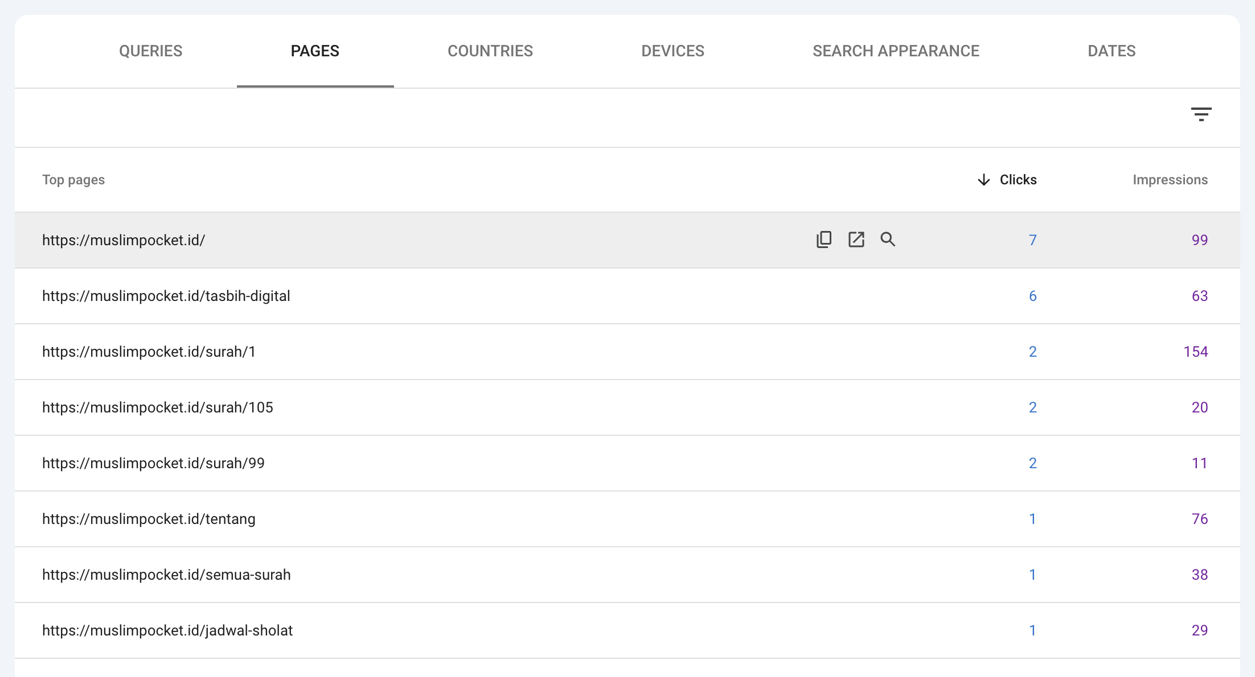Select the row https://muslimpocket.id/surah/1
This screenshot has height=677, width=1255.
tap(148, 352)
